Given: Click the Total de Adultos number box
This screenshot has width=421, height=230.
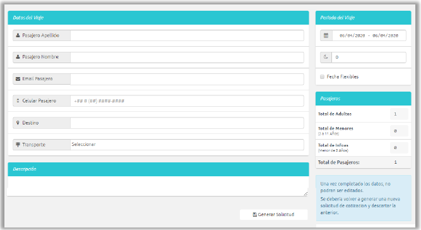Looking at the screenshot, I should pyautogui.click(x=399, y=114).
